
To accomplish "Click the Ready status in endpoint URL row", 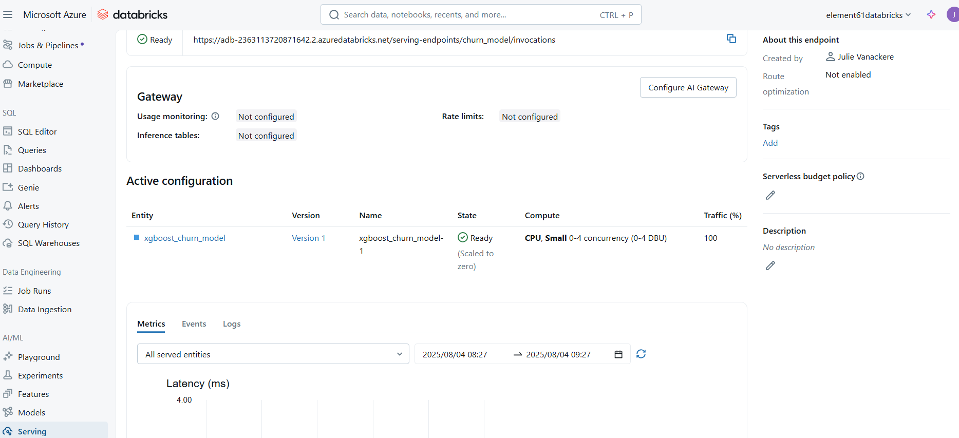I will tap(155, 40).
